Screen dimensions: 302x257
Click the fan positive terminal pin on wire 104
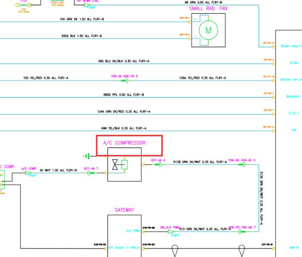click(189, 22)
